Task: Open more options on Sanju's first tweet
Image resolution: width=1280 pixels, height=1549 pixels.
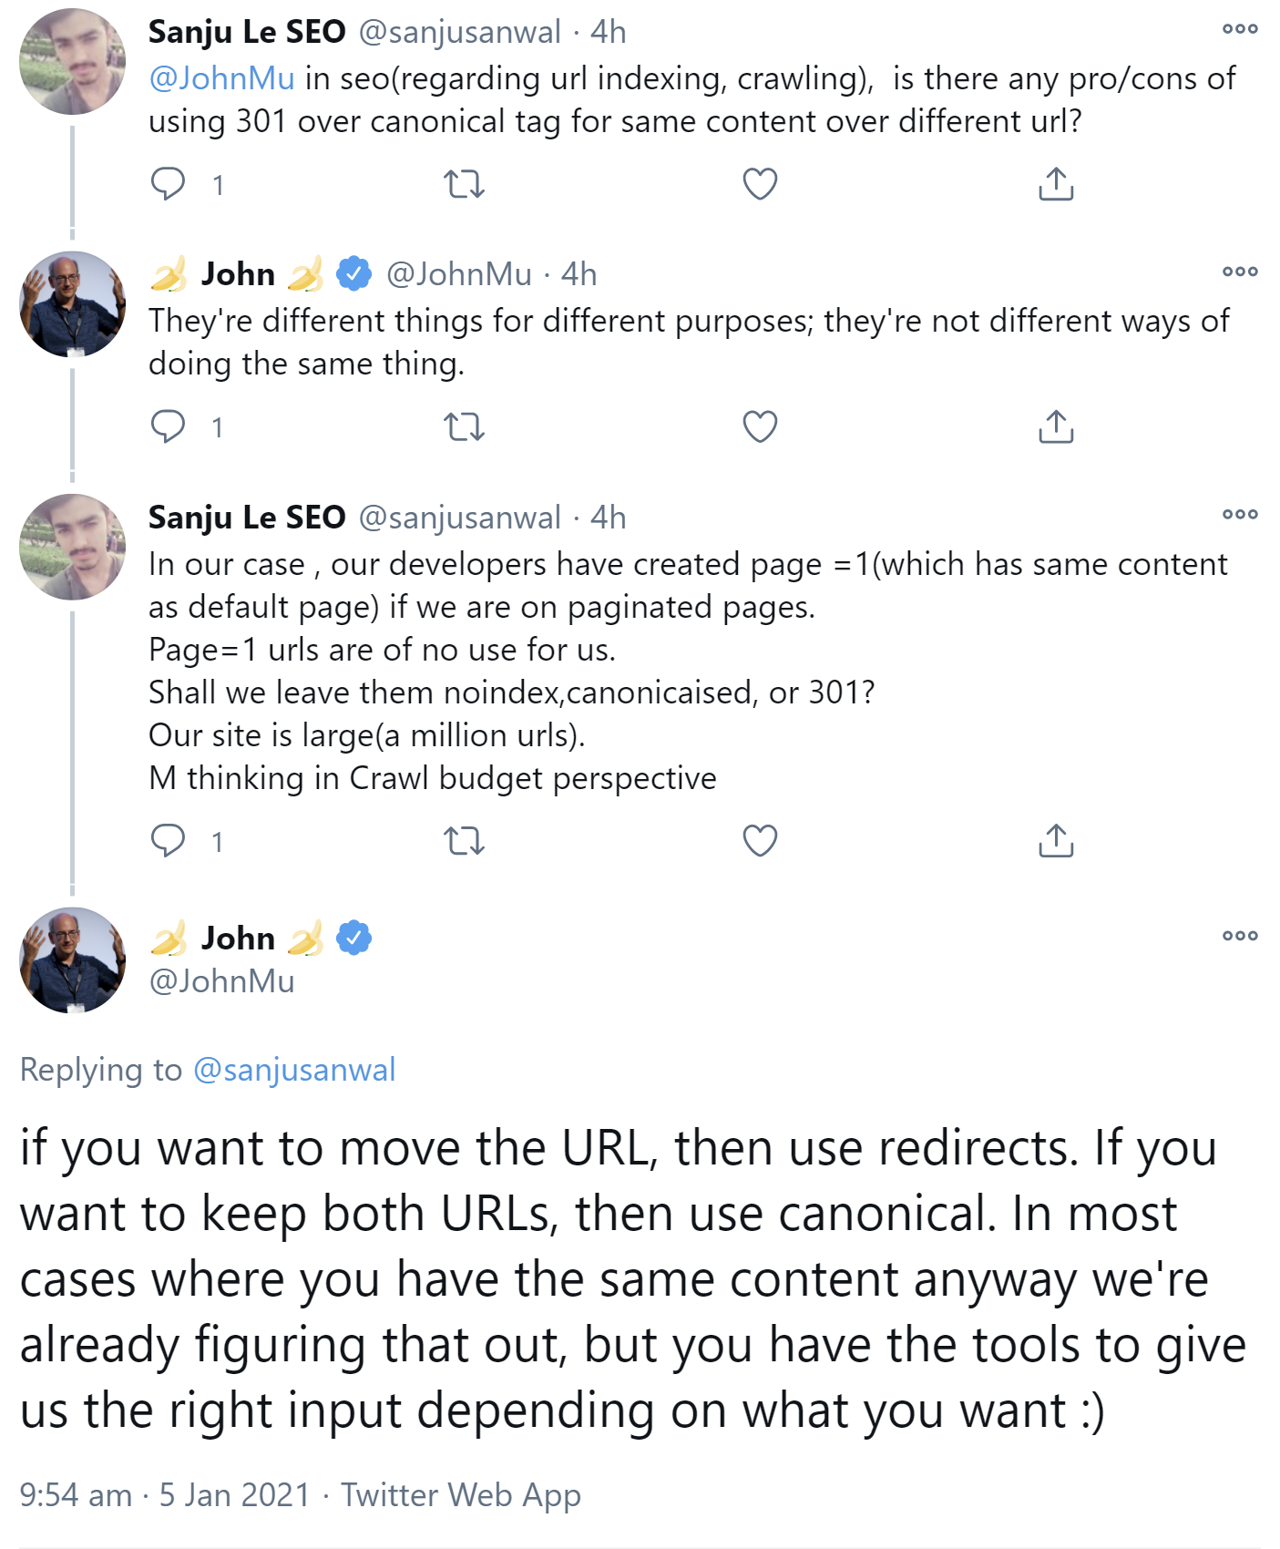Action: click(1239, 29)
